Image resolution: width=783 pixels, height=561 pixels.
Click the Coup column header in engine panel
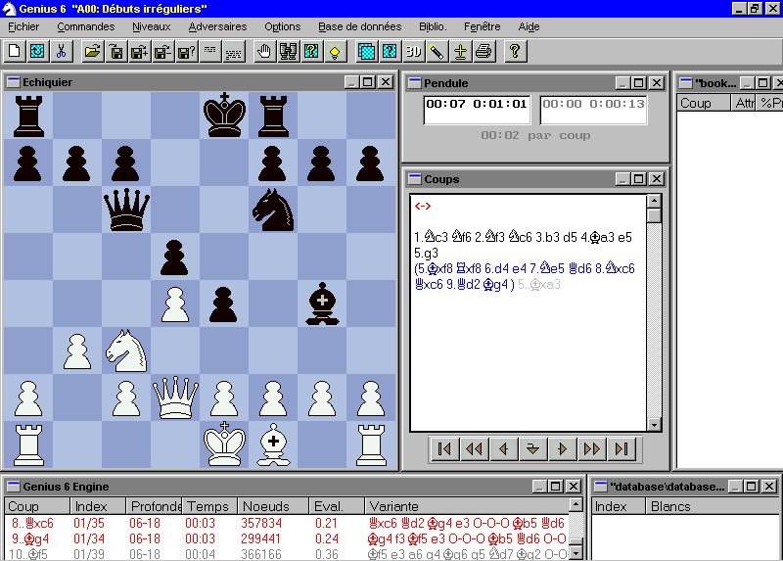pyautogui.click(x=37, y=506)
